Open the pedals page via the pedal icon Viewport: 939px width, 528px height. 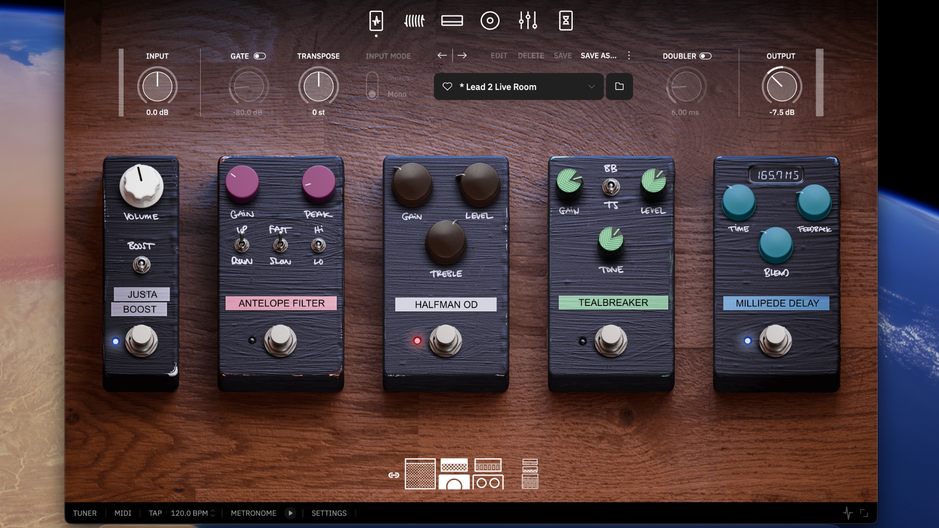(x=376, y=20)
